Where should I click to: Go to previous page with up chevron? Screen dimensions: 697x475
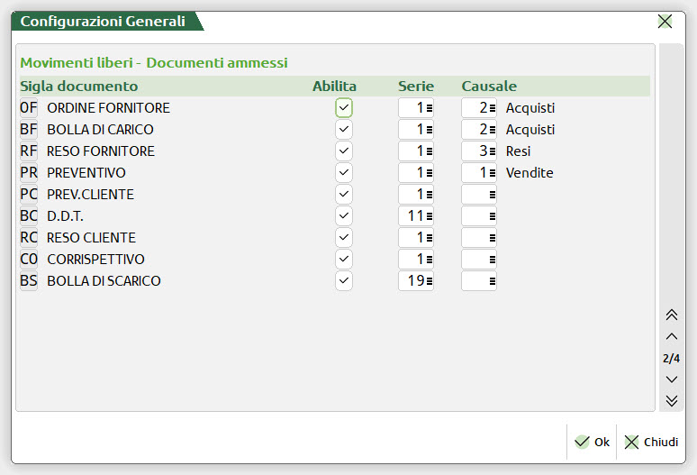671,336
